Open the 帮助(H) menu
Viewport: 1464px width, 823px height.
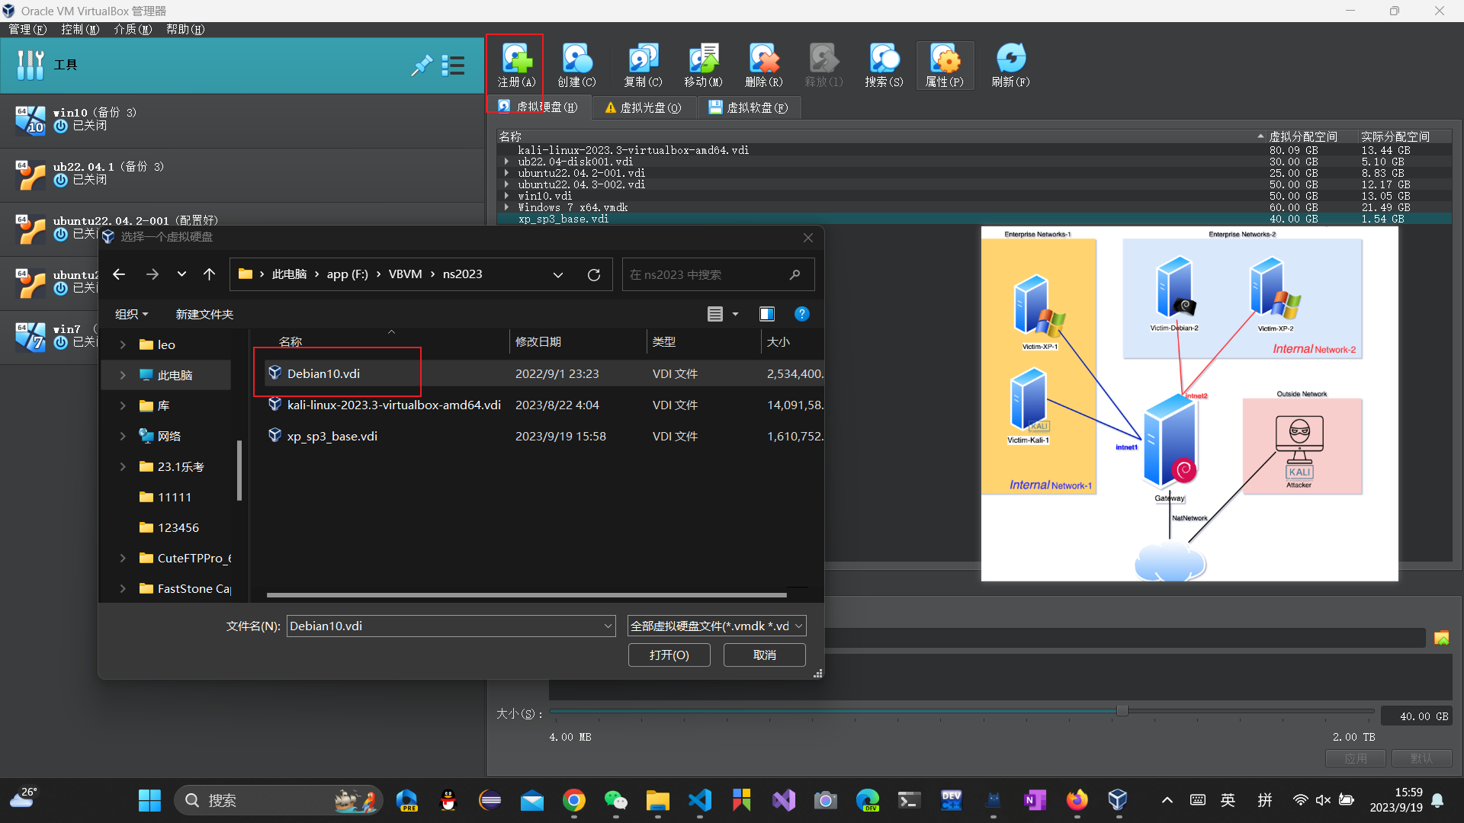(185, 29)
